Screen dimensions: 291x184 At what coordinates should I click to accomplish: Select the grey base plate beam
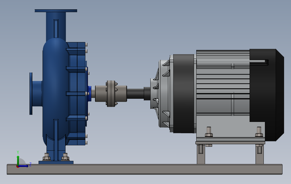click(x=145, y=169)
